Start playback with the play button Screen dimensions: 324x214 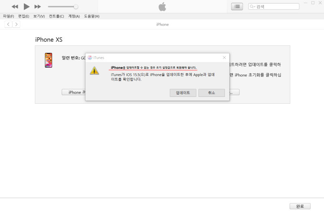coord(26,6)
